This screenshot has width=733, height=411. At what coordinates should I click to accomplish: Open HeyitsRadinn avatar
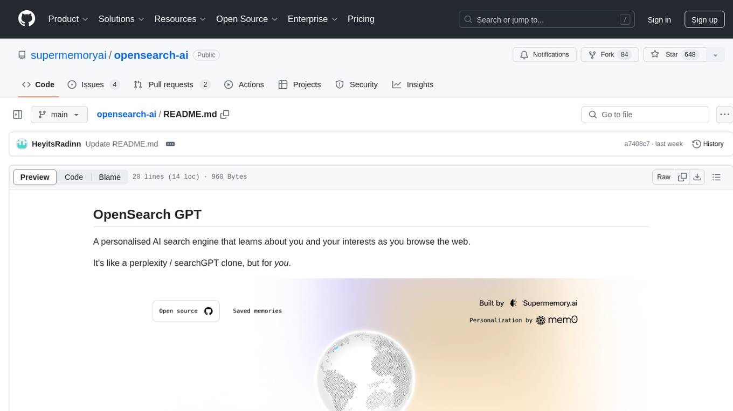[x=22, y=144]
